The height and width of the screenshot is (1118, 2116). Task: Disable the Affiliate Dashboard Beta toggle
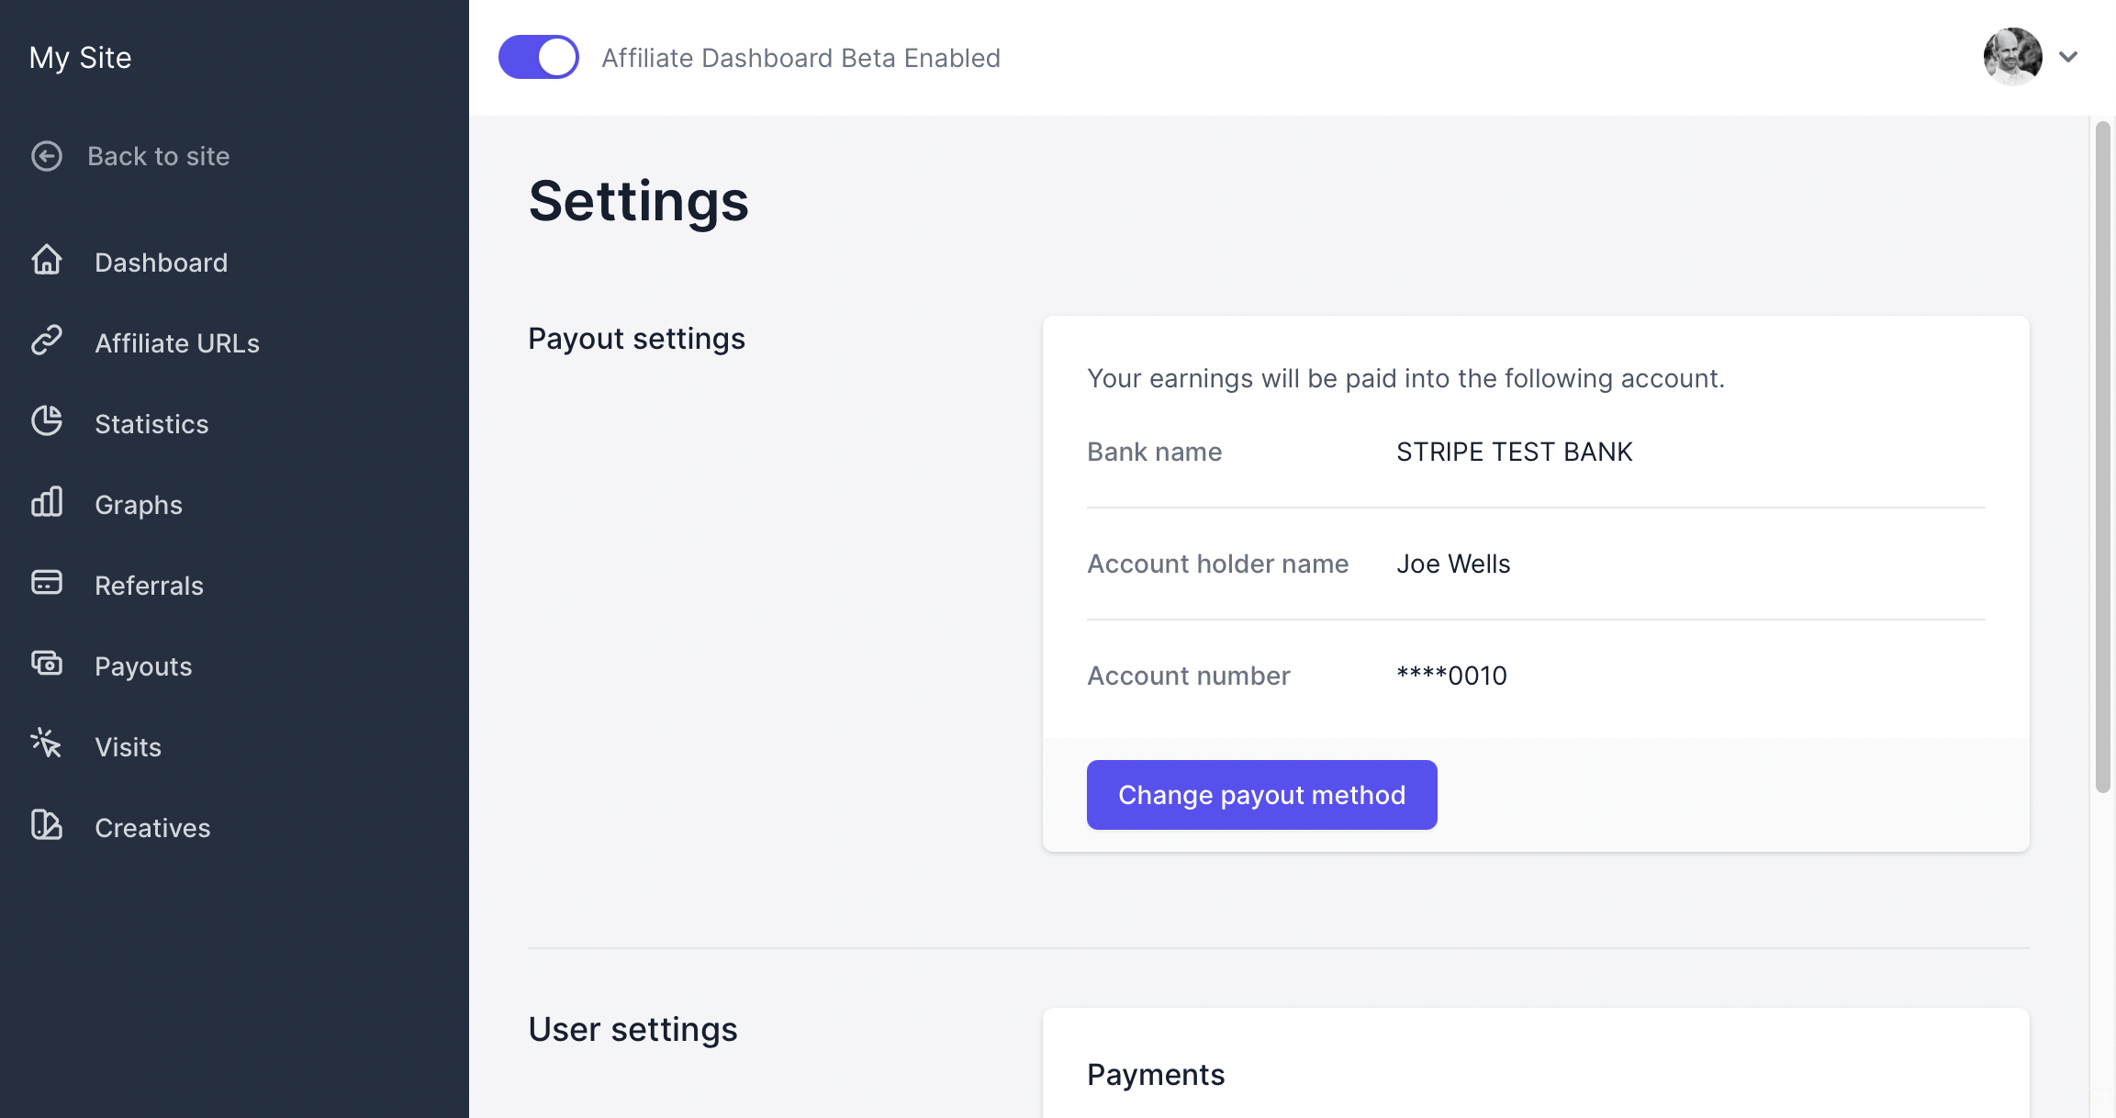(x=539, y=57)
